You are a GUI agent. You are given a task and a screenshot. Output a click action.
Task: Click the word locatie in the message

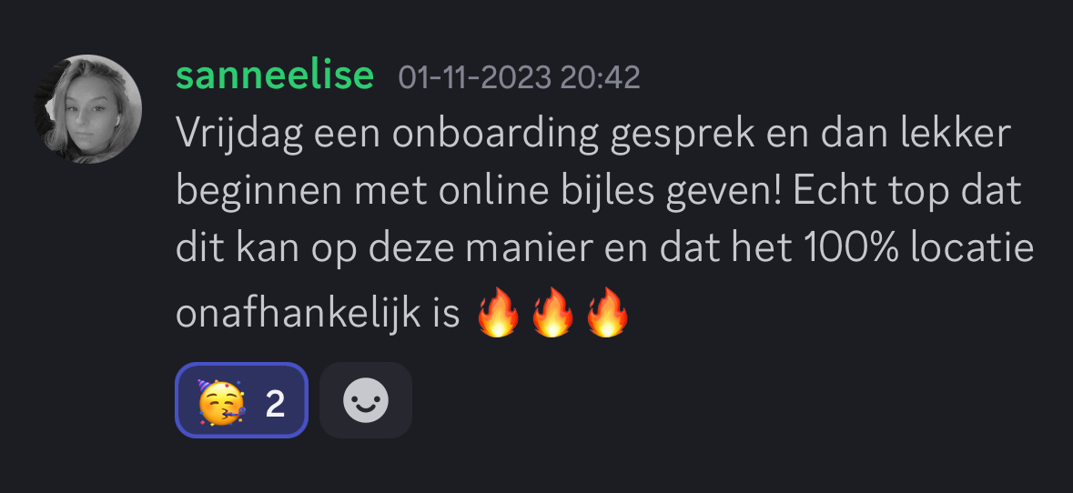pyautogui.click(x=972, y=249)
